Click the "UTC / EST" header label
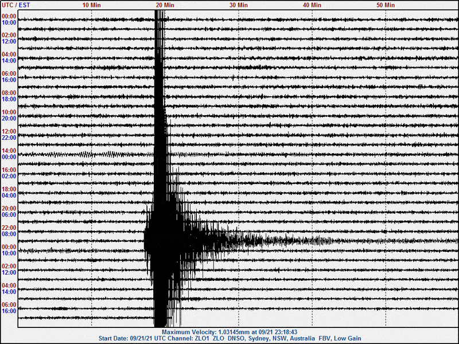 click(x=16, y=5)
